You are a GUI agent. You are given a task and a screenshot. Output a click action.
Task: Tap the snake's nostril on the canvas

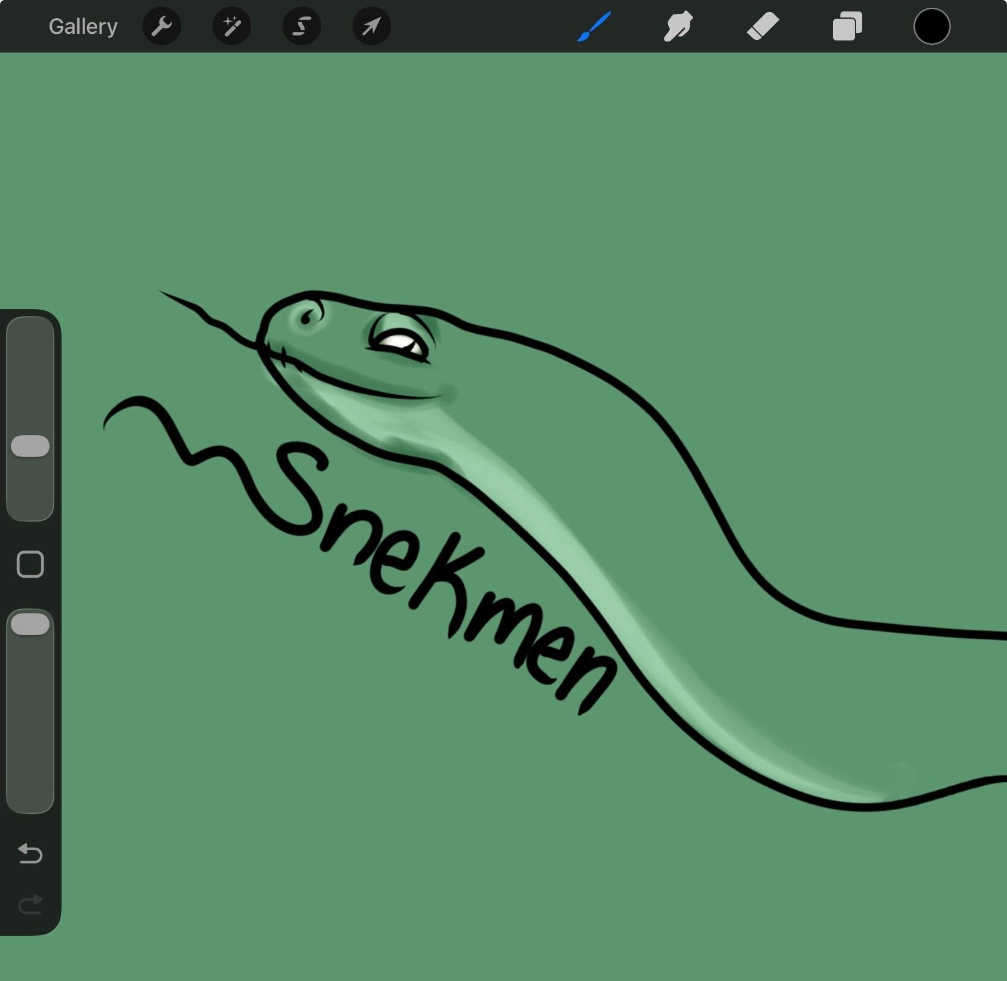tap(307, 317)
